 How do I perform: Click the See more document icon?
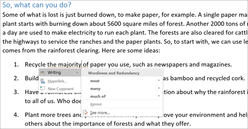pos(86,113)
